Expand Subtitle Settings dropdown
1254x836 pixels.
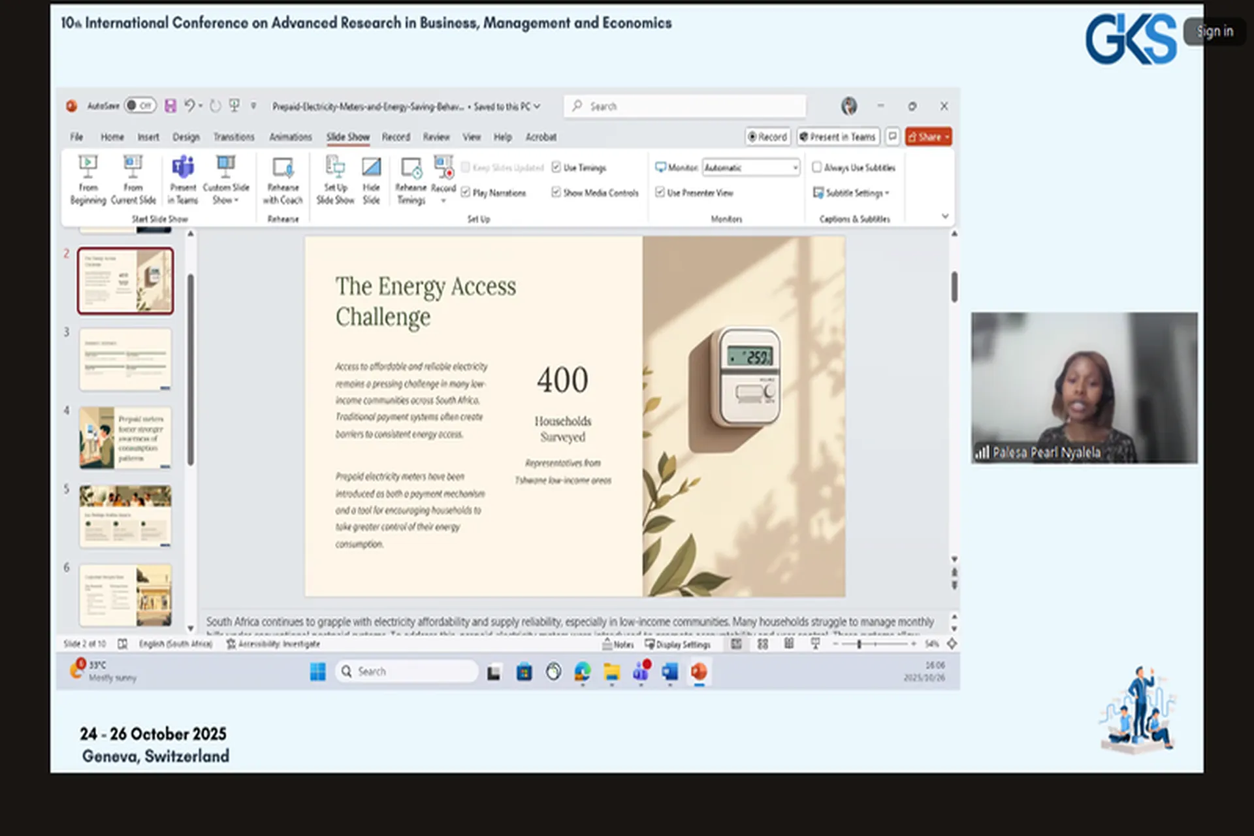tap(857, 193)
